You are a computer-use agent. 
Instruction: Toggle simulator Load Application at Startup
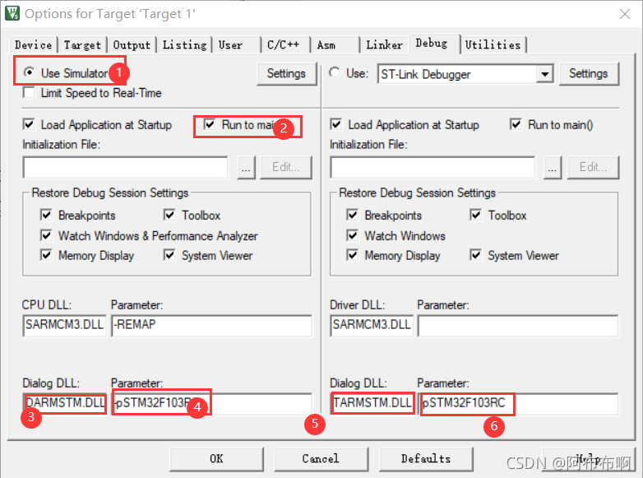tap(29, 124)
